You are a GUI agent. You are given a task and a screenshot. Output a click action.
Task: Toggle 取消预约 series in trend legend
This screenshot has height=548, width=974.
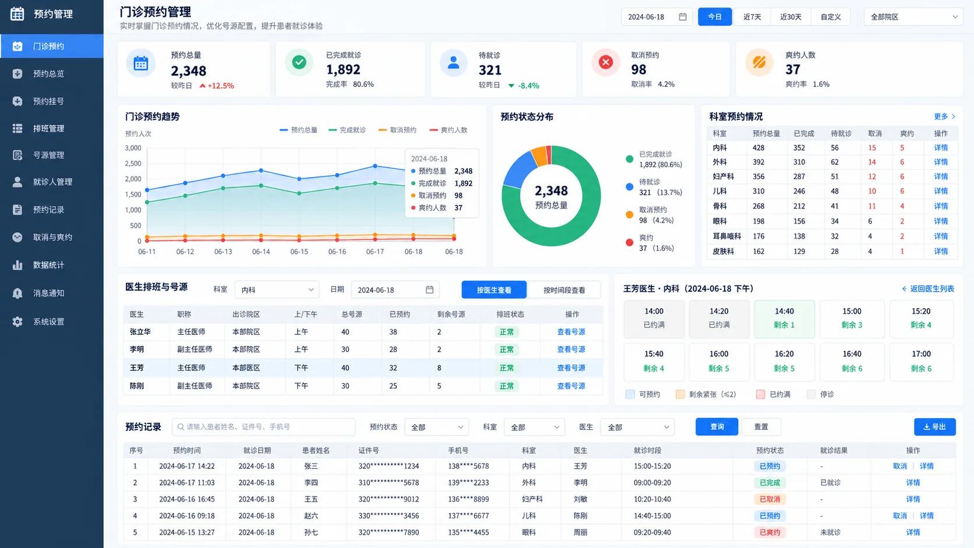pos(397,130)
